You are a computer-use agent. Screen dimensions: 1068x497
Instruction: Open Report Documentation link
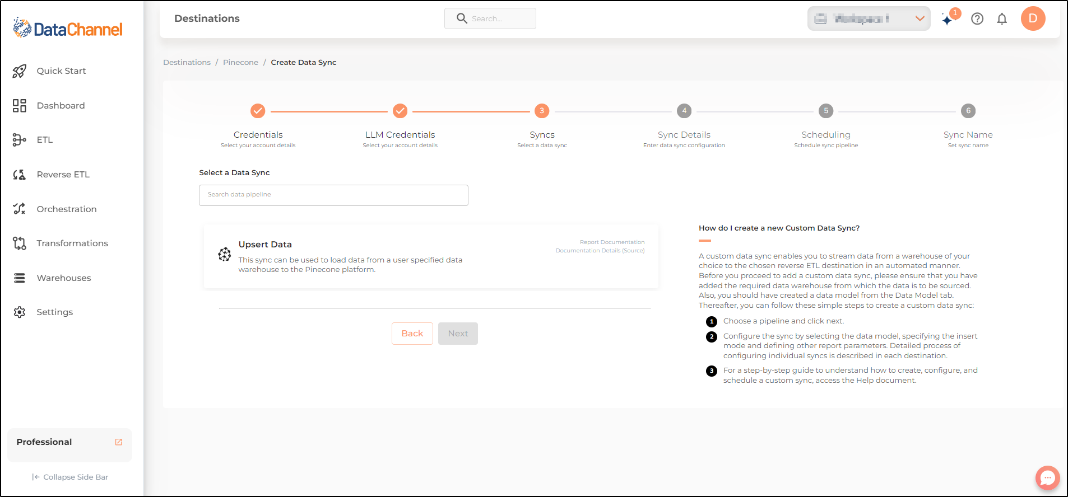pyautogui.click(x=612, y=242)
